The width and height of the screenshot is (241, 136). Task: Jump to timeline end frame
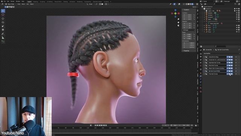(x=106, y=125)
